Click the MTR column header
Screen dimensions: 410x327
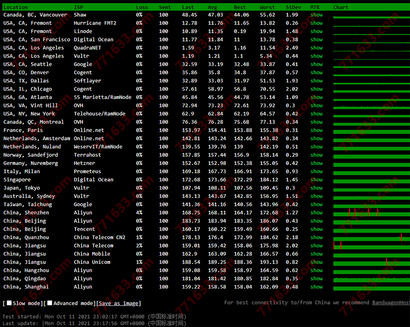pyautogui.click(x=315, y=7)
